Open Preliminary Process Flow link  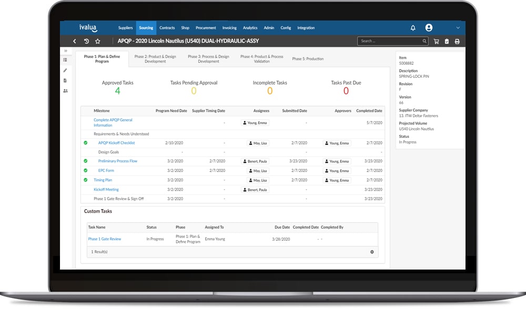pyautogui.click(x=118, y=161)
